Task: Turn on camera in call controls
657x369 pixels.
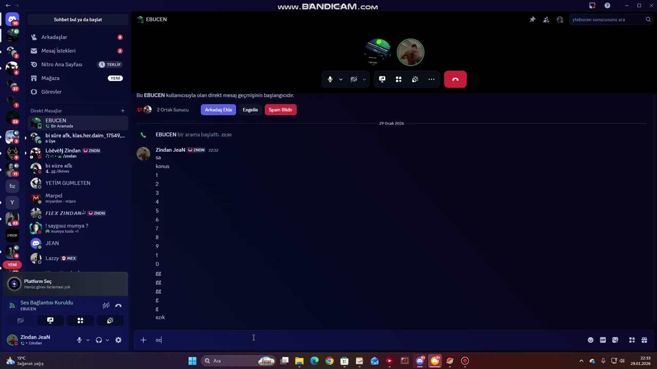Action: [354, 79]
